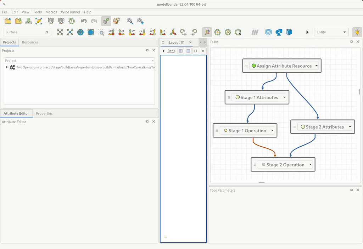Open the Entity selection dropdown
Image resolution: width=363 pixels, height=249 pixels.
(331, 32)
